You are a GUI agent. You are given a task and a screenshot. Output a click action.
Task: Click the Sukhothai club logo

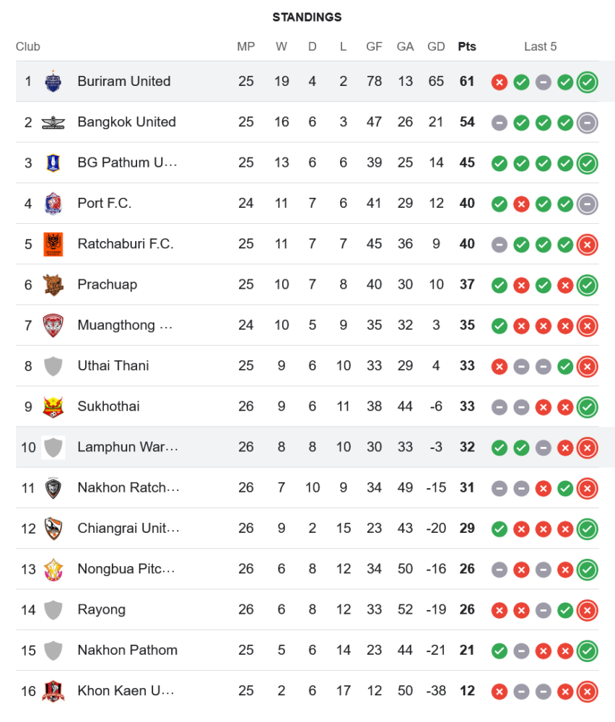pos(53,406)
